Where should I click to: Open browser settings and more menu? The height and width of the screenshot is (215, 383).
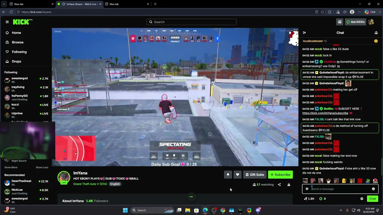click(359, 12)
